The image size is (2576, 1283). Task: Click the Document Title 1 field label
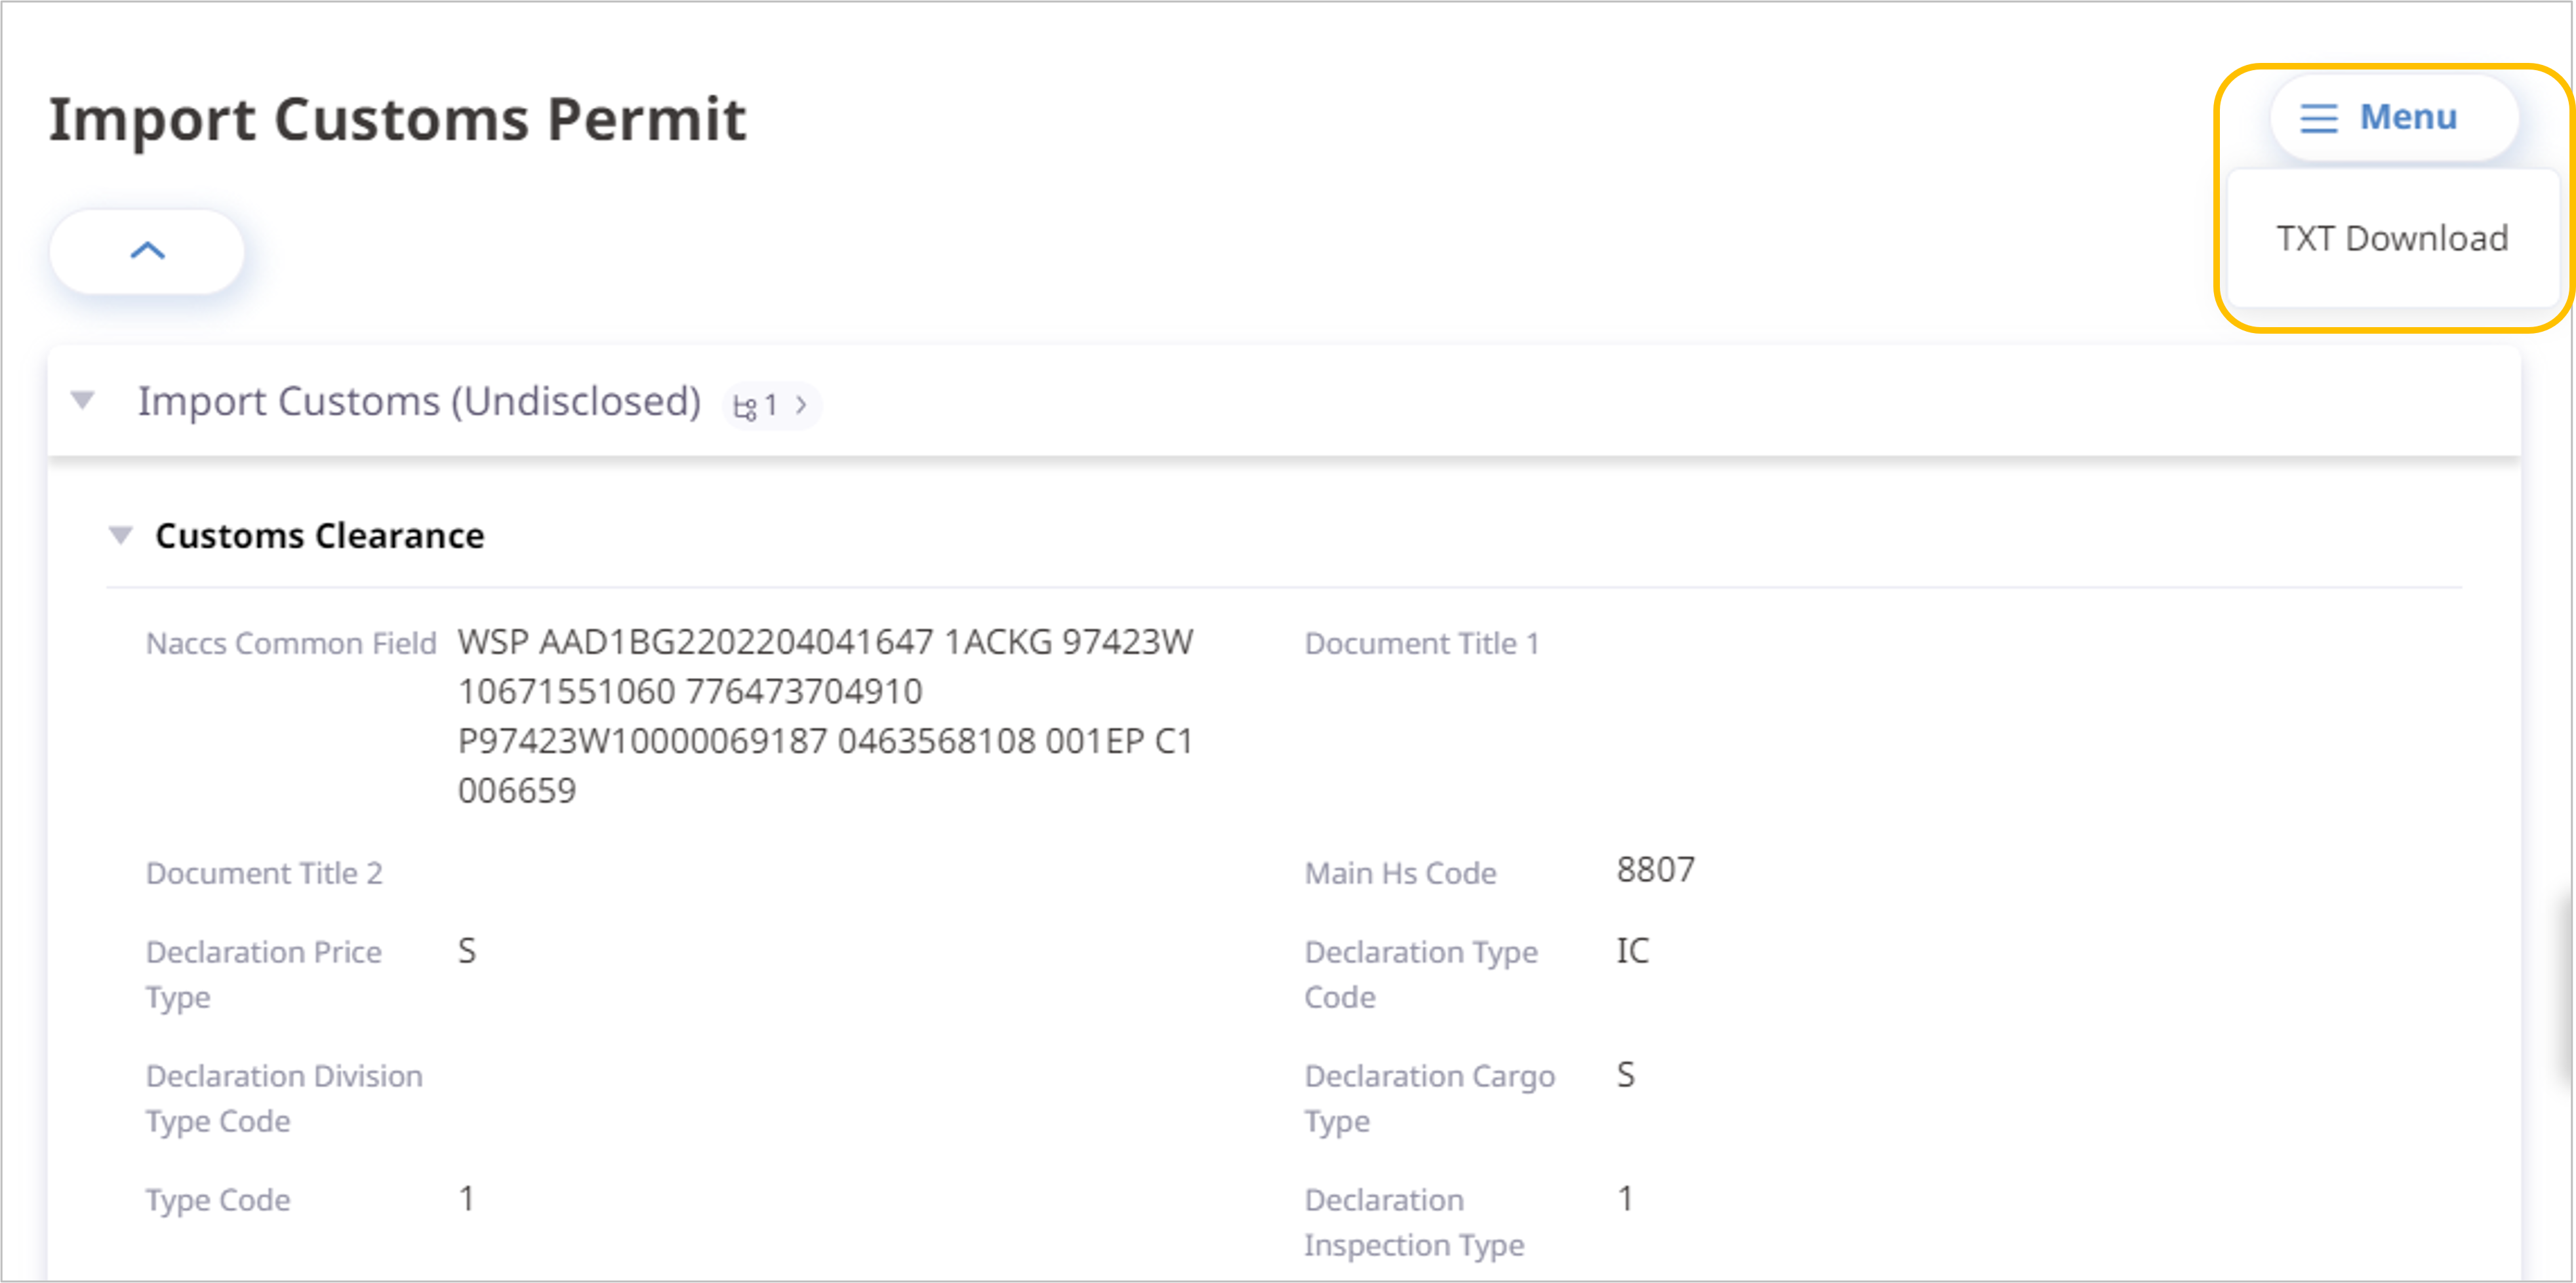(1421, 643)
